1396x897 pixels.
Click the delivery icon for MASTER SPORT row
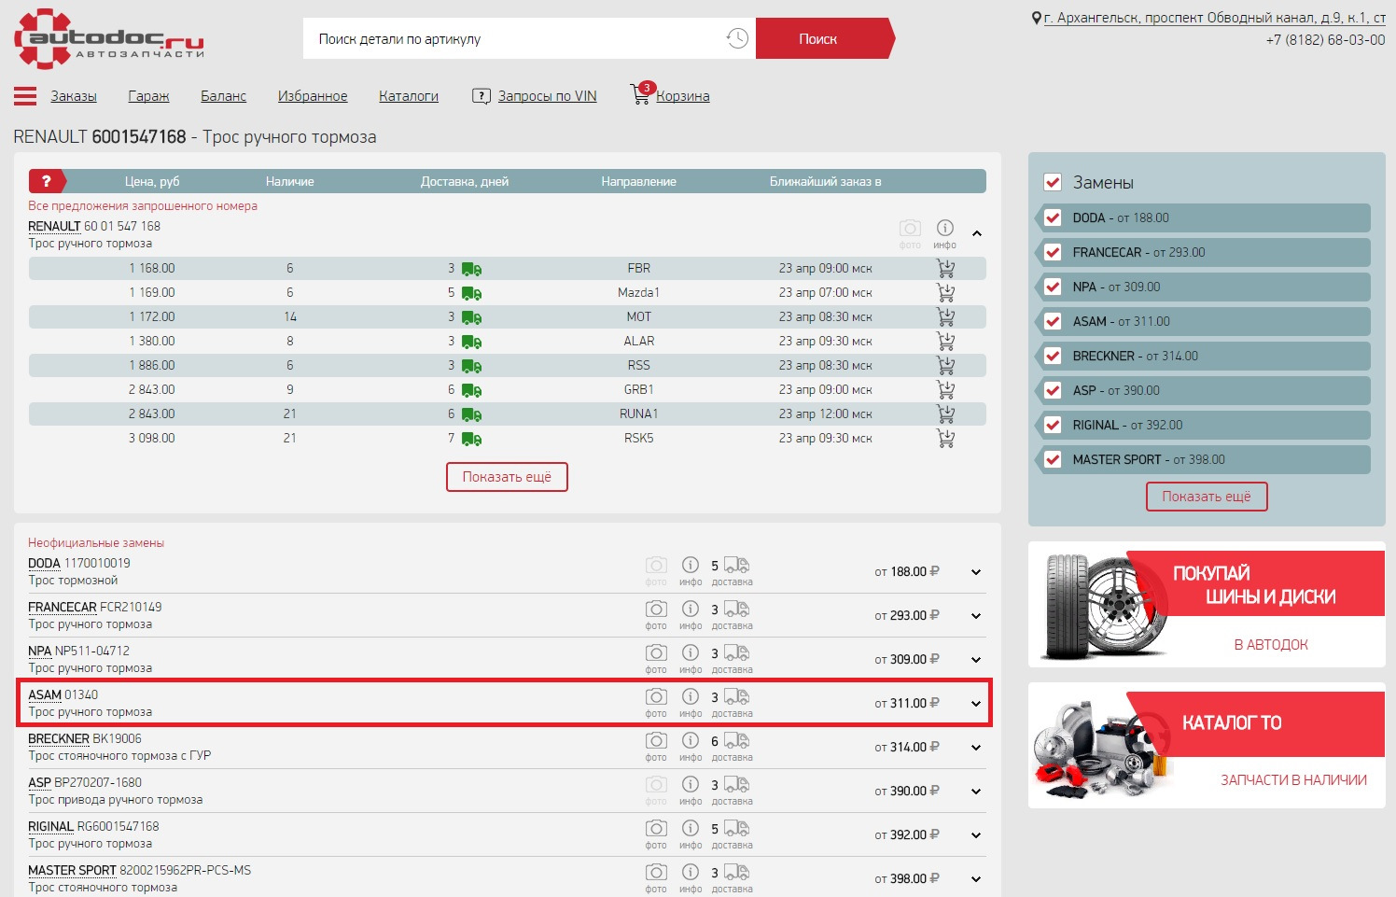coord(736,872)
